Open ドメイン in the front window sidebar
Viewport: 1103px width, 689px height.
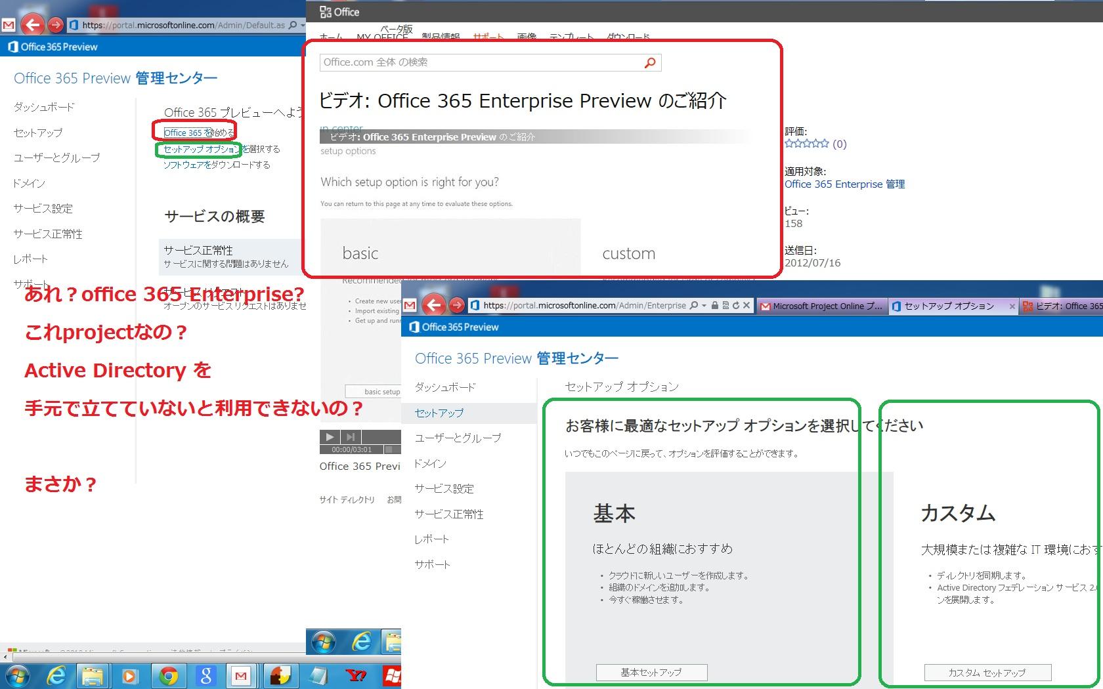click(x=430, y=463)
